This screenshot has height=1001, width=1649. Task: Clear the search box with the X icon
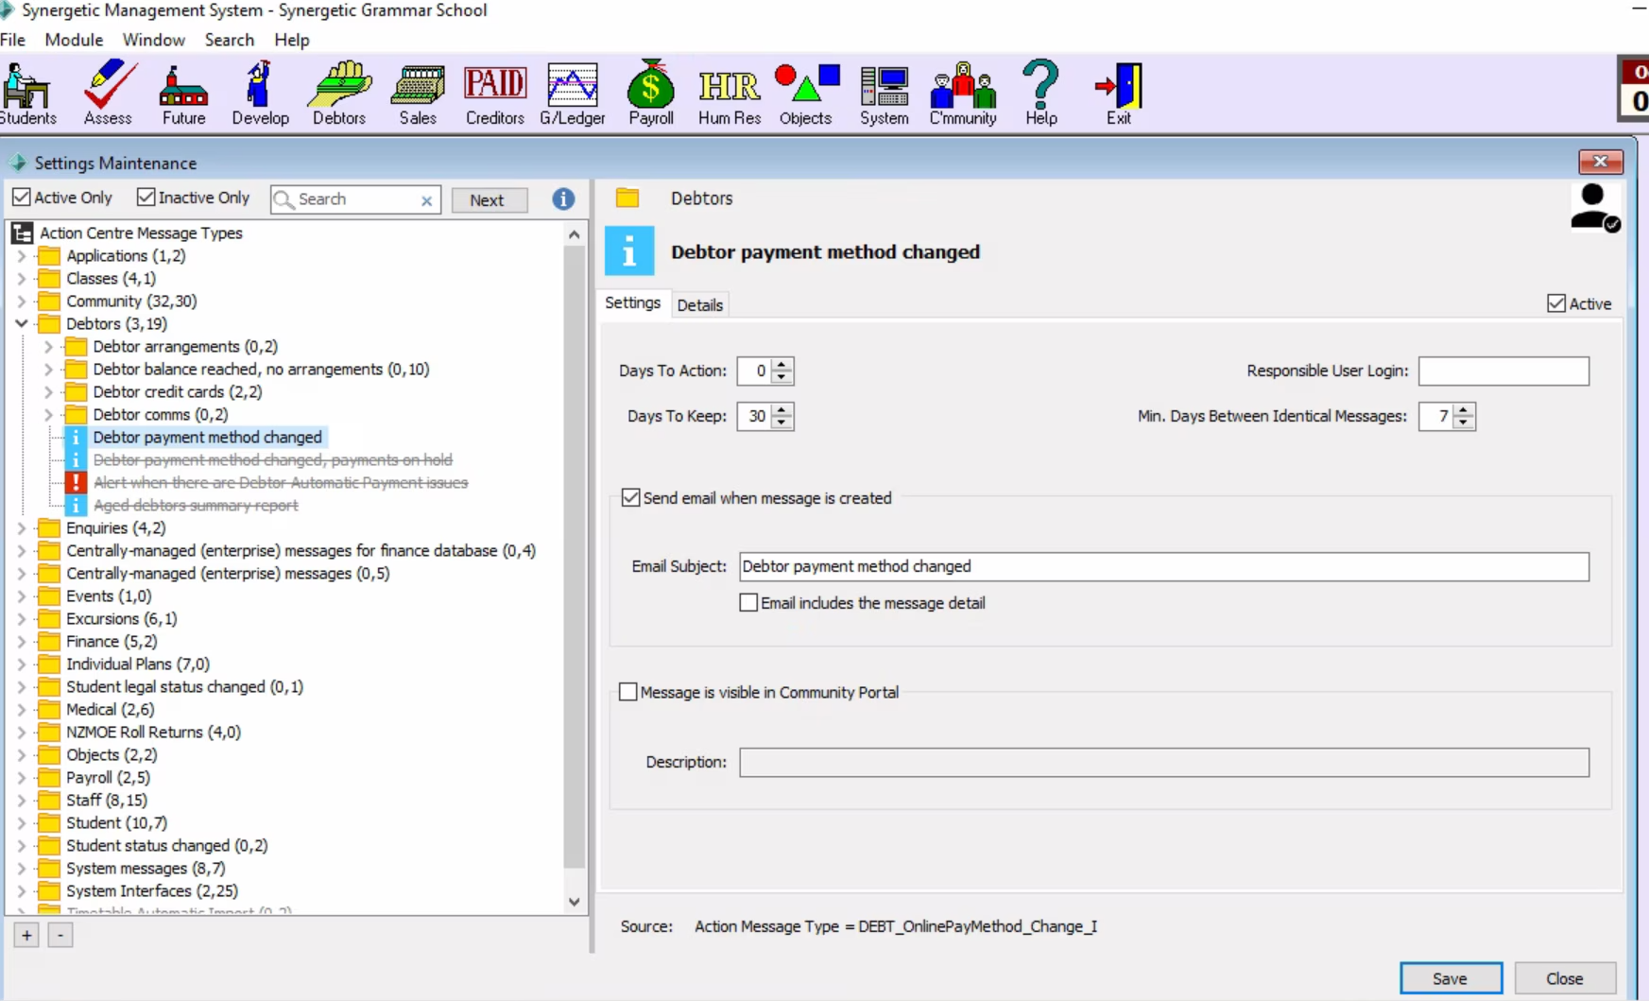(x=426, y=200)
